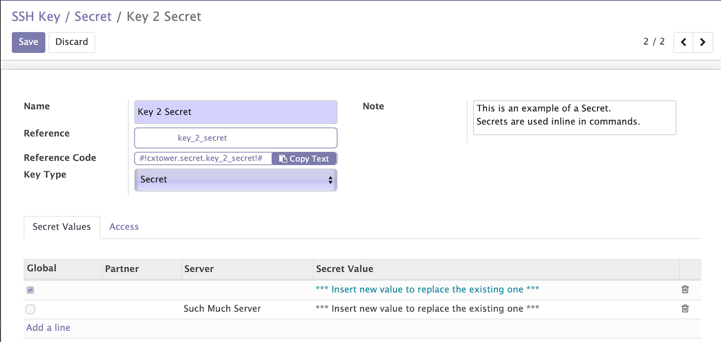Add a line to secret values
The width and height of the screenshot is (721, 342).
click(48, 327)
